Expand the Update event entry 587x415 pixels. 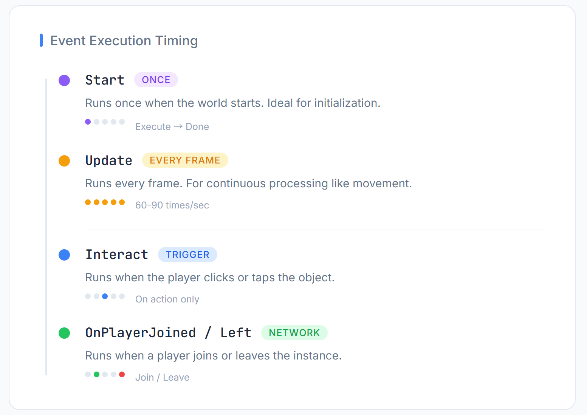(109, 160)
